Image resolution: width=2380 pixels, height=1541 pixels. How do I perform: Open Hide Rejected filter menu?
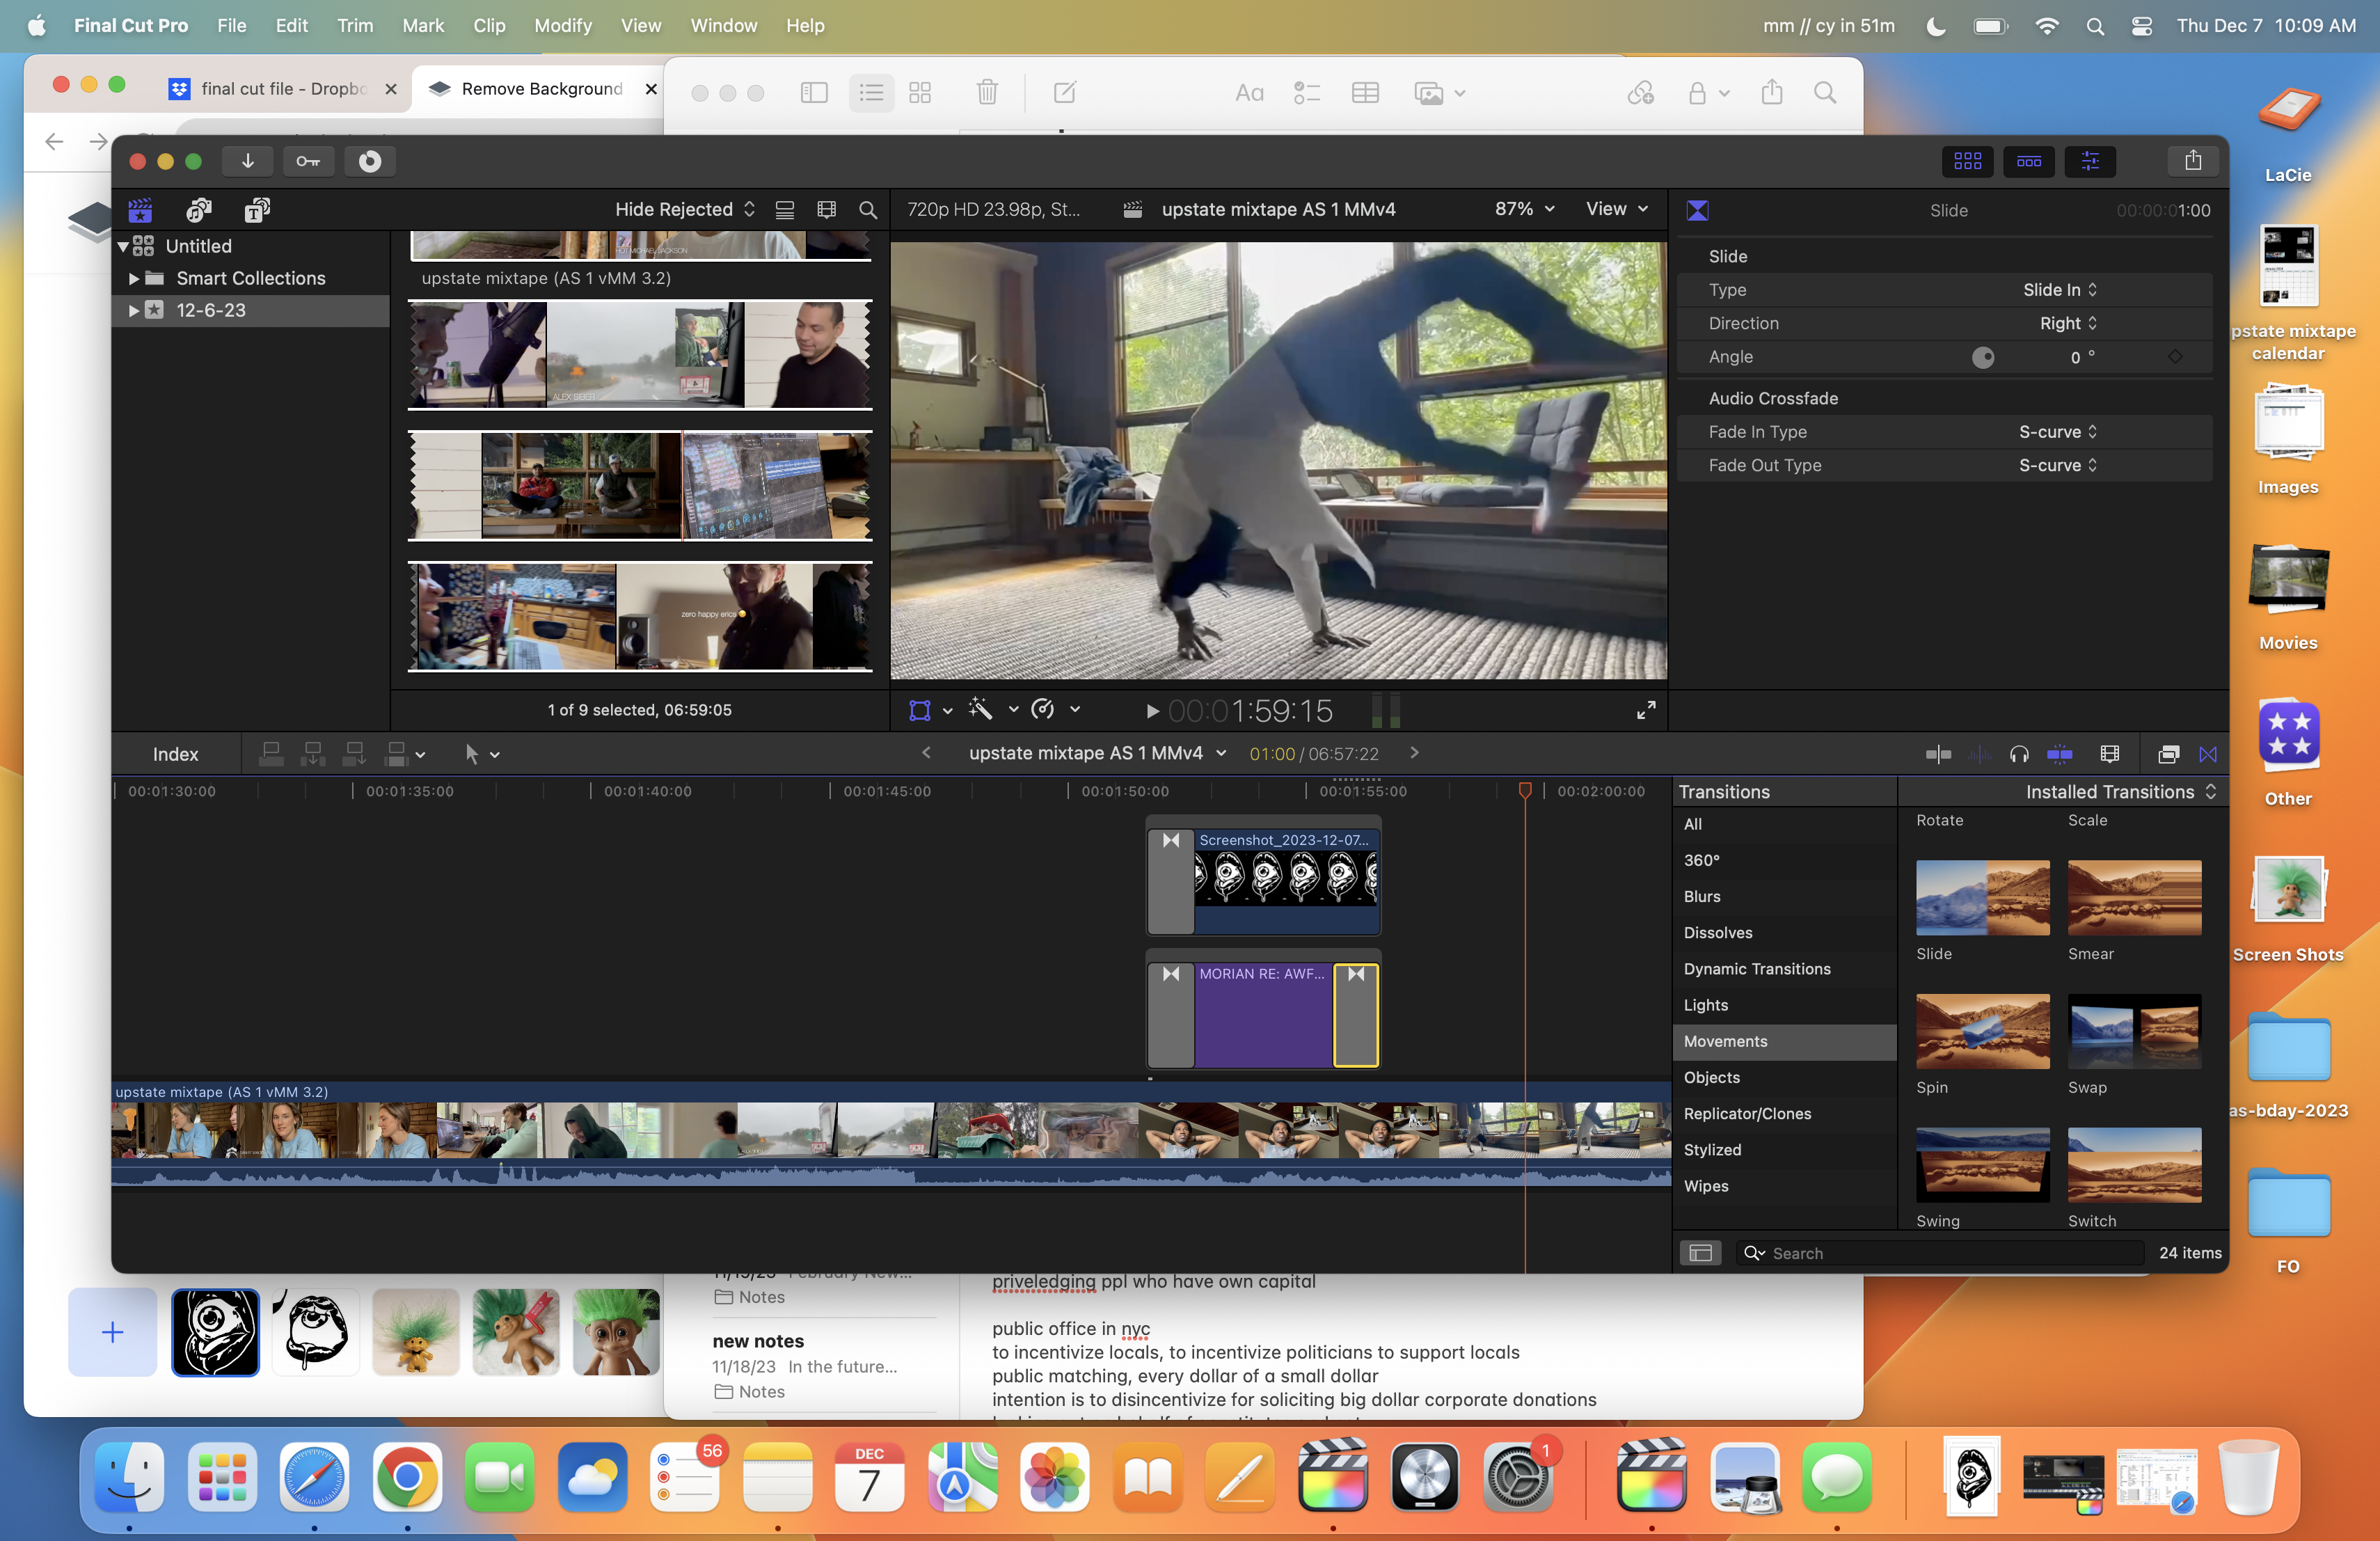coord(685,209)
